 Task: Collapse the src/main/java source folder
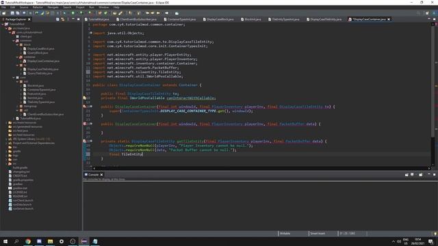[x=6, y=29]
